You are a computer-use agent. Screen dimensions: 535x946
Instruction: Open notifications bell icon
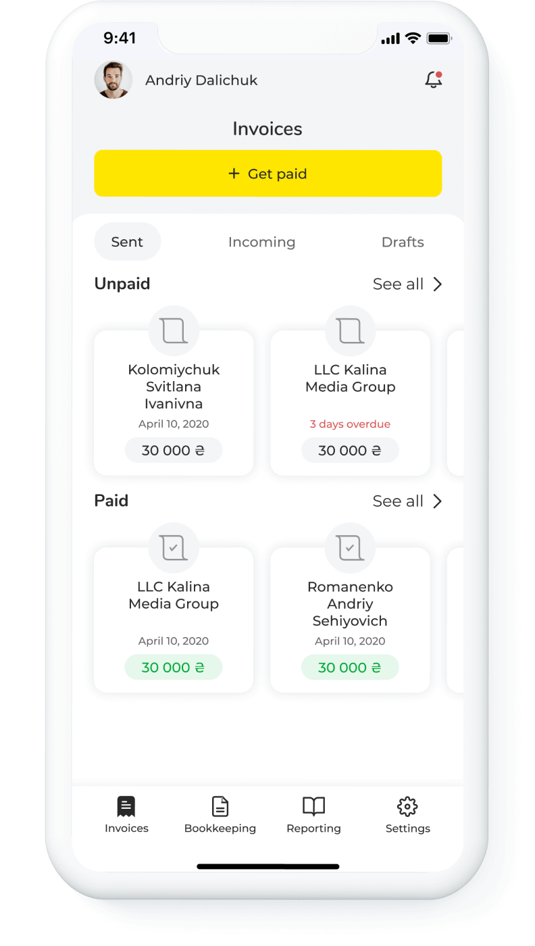(434, 80)
